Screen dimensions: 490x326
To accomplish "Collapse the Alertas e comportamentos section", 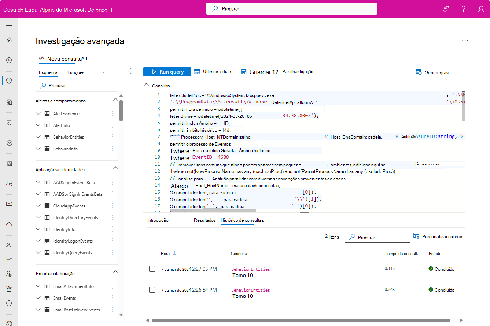I will click(115, 100).
